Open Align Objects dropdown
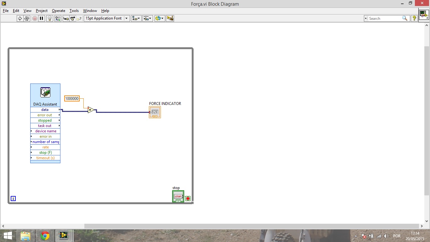 point(136,18)
